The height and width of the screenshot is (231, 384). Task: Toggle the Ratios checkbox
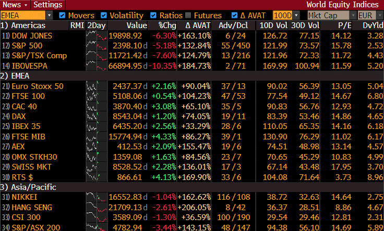pos(153,16)
